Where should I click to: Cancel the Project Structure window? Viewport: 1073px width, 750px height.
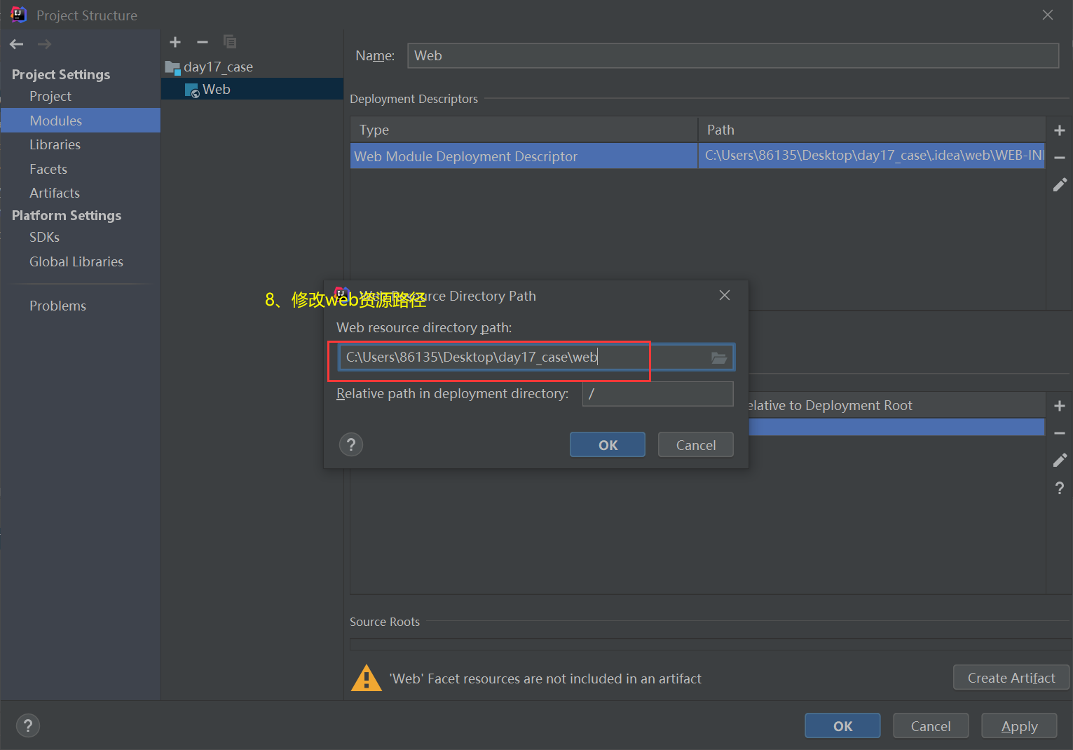(x=931, y=726)
